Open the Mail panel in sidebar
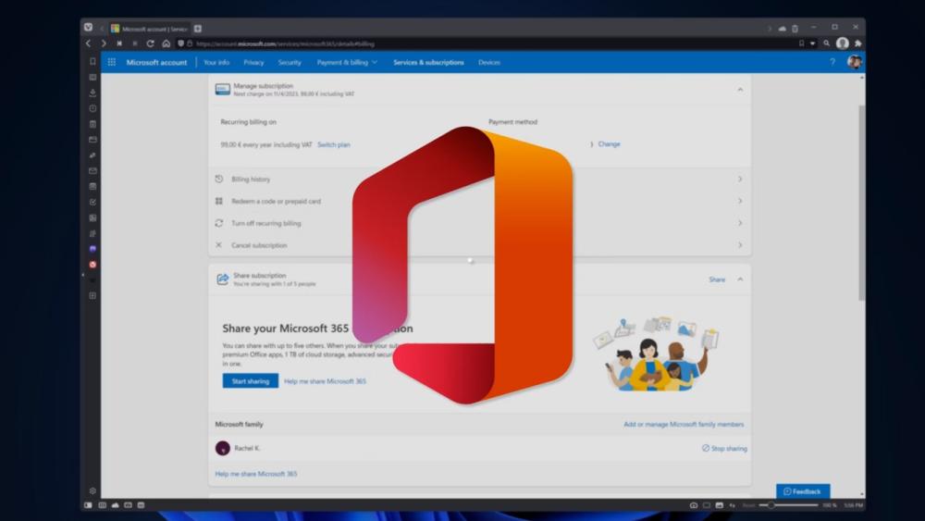 92,170
